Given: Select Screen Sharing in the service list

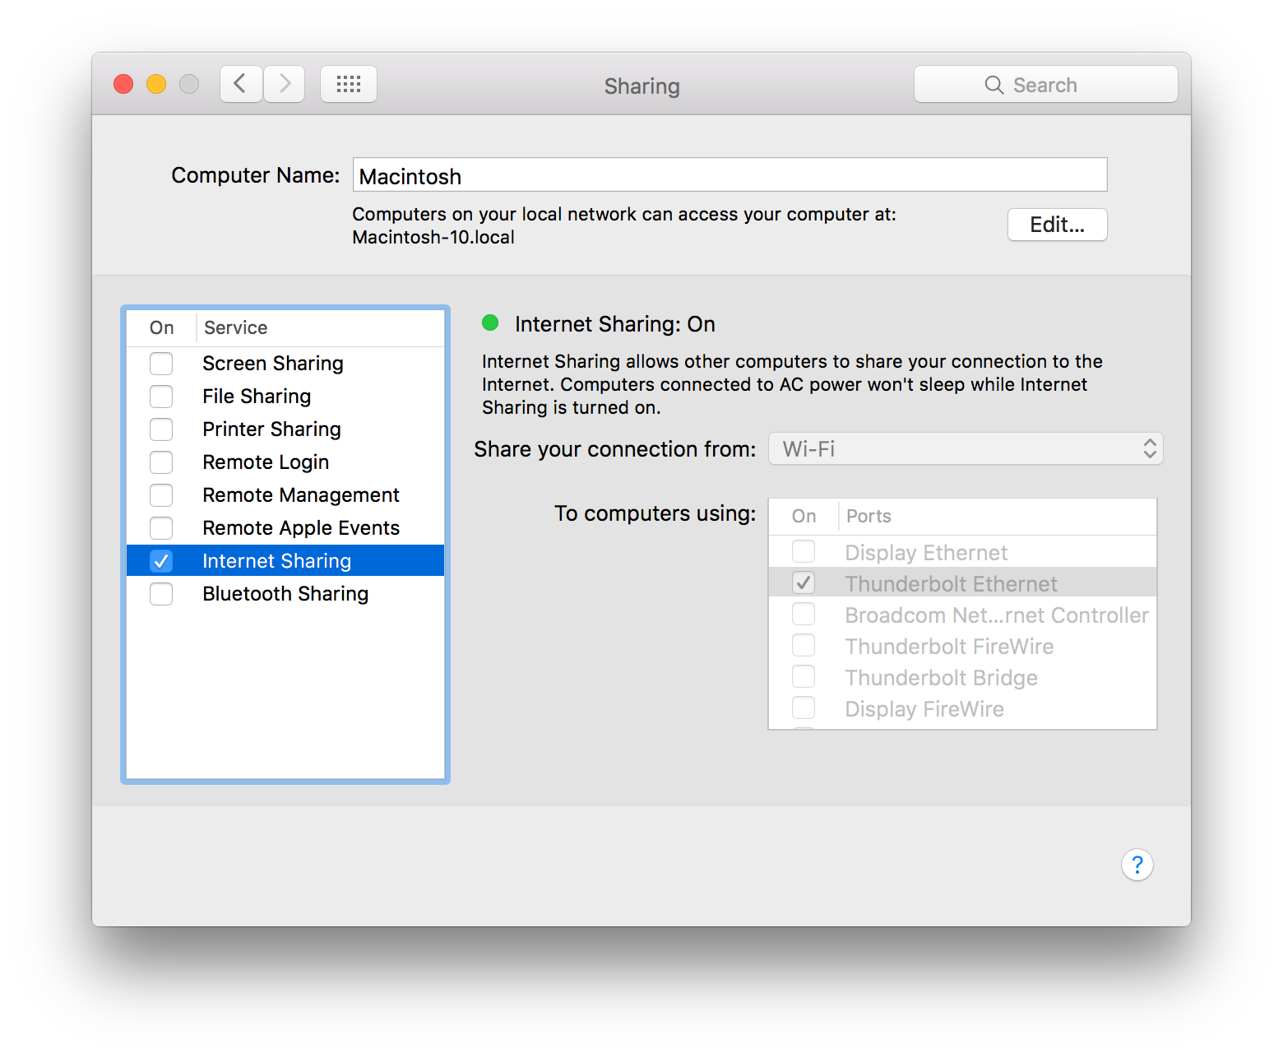Looking at the screenshot, I should click(285, 364).
